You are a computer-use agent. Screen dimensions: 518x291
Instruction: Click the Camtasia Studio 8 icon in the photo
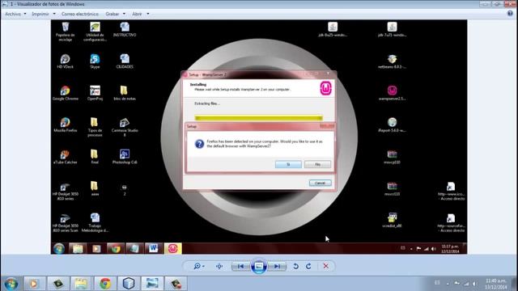click(125, 127)
